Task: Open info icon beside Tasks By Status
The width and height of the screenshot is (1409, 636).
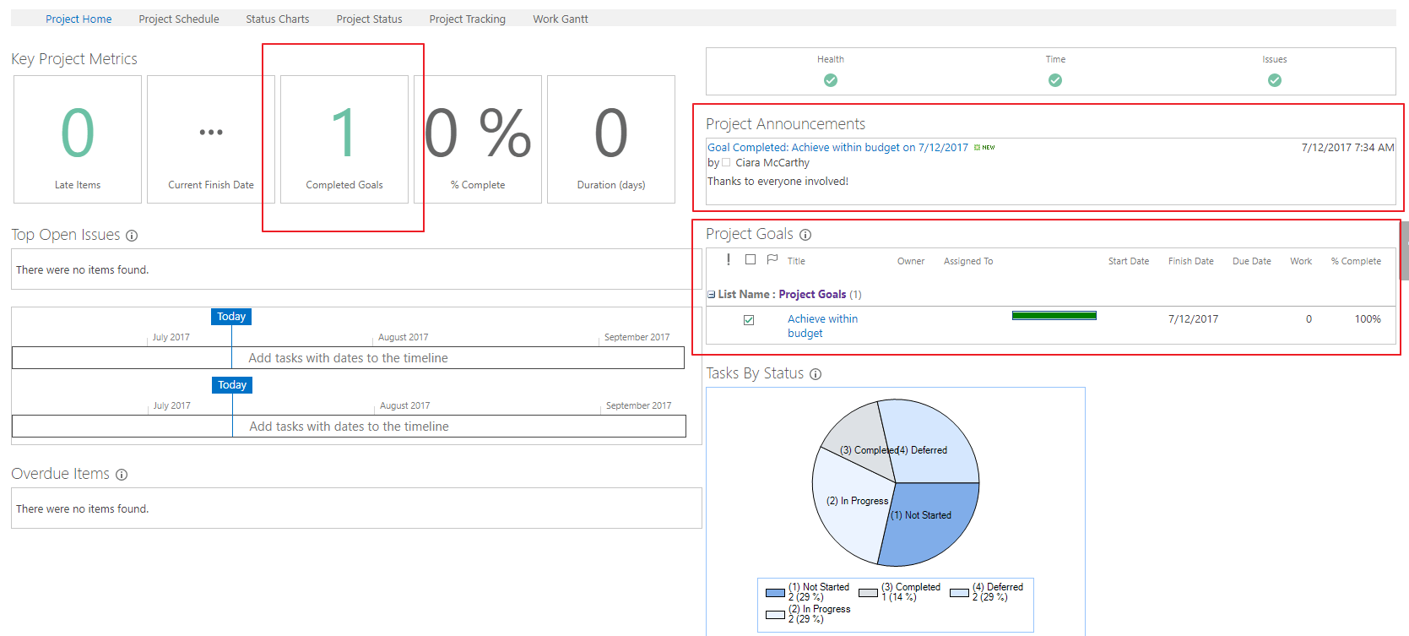Action: [x=816, y=374]
